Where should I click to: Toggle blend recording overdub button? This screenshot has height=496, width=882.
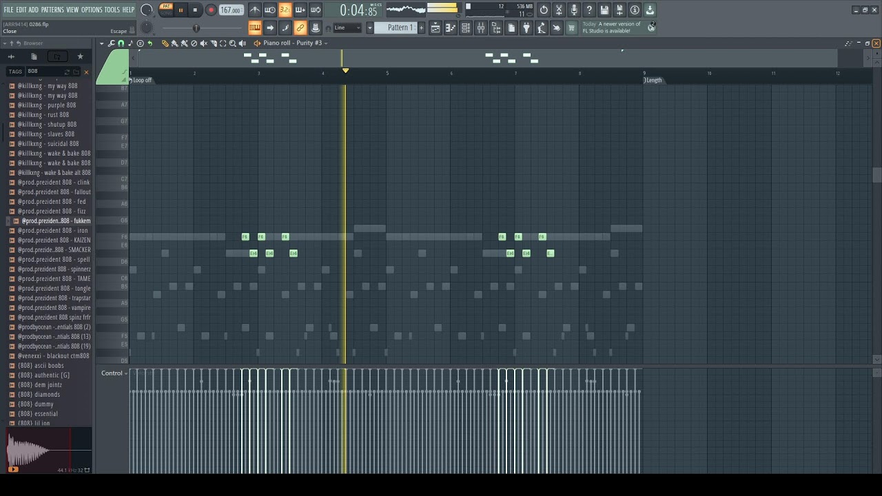point(300,10)
